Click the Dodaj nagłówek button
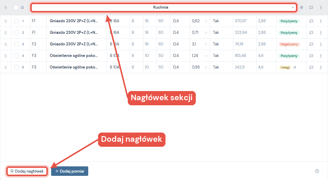The width and height of the screenshot is (328, 180). pyautogui.click(x=27, y=171)
